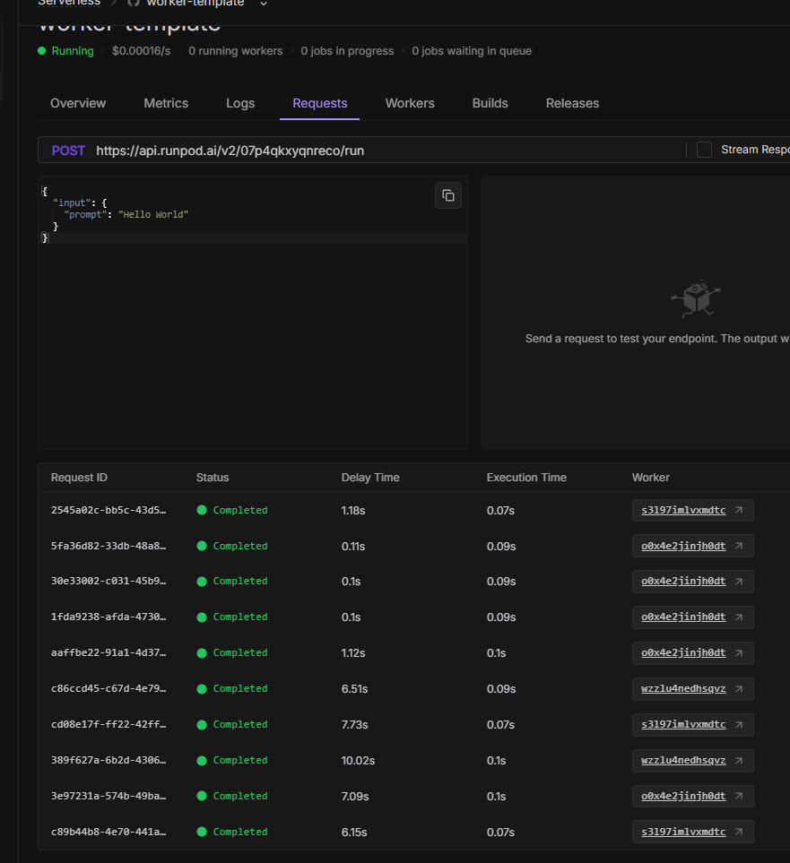Click the Request ID column header
Screen dimensions: 790x863
point(79,477)
